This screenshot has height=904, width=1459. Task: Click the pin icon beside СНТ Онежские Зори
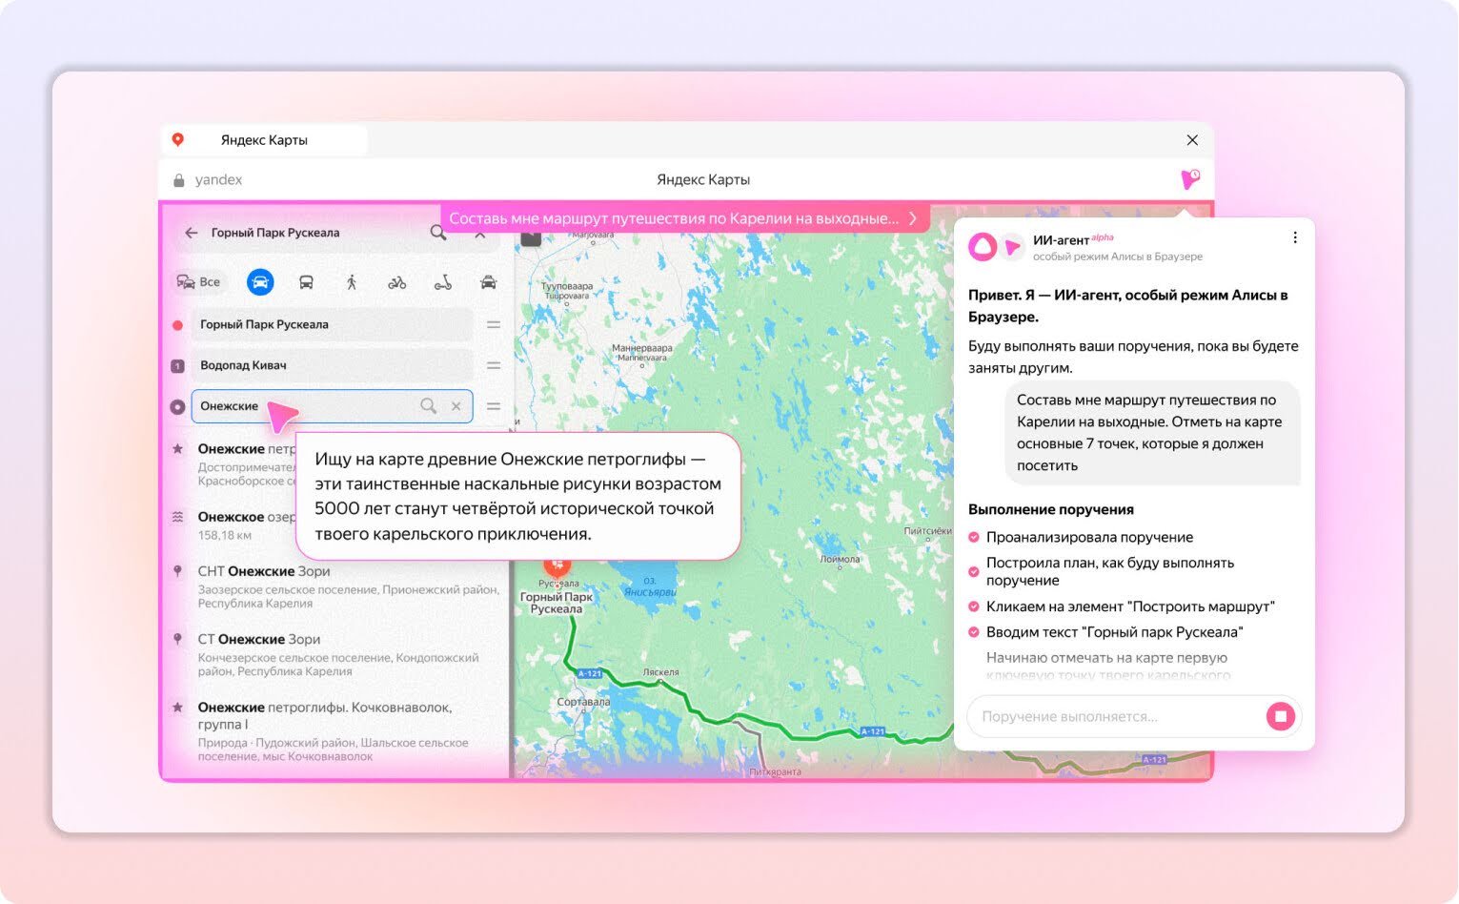point(177,571)
